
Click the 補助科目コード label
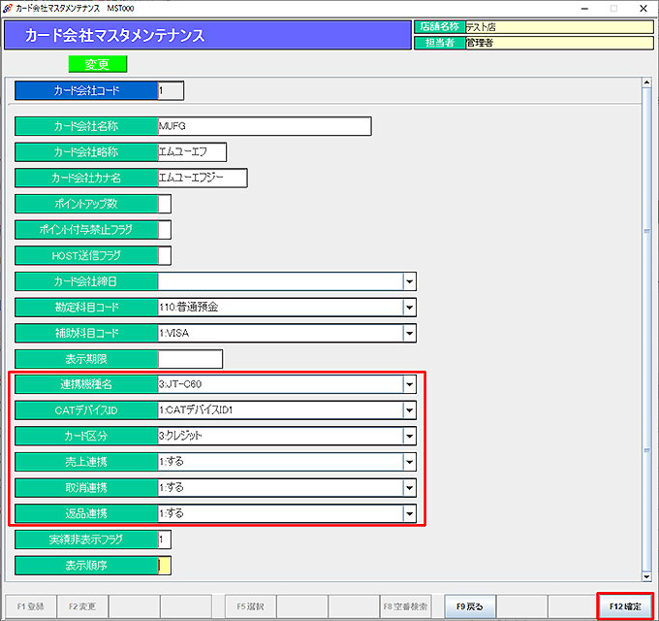pos(86,333)
